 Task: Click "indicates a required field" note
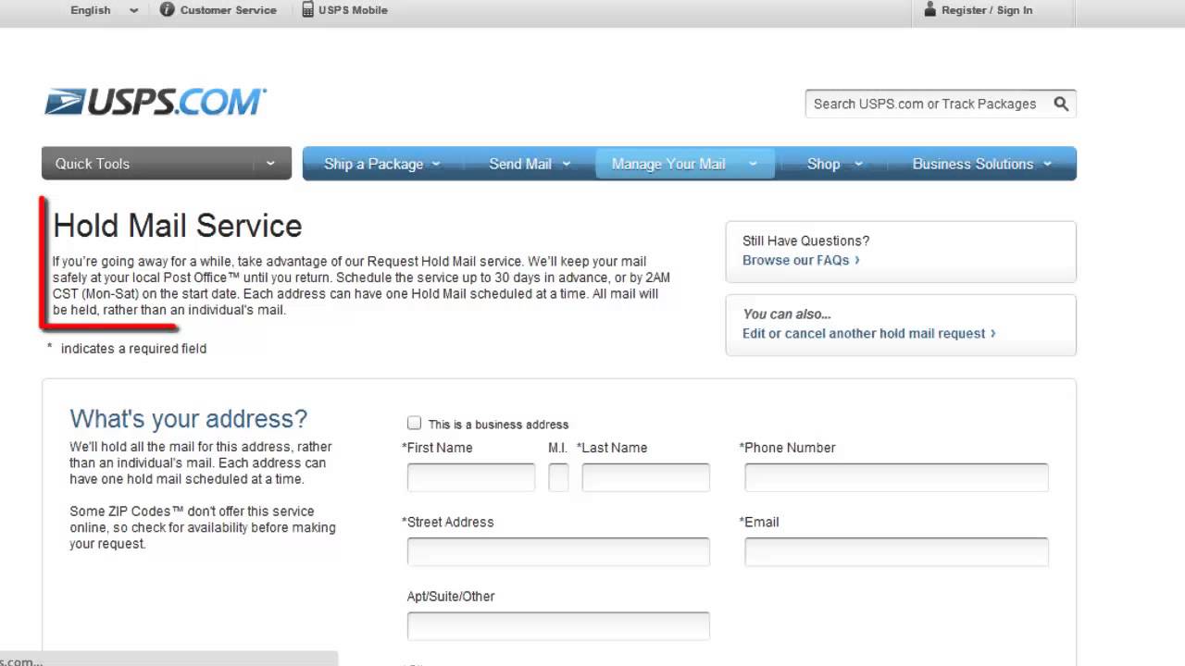[133, 349]
